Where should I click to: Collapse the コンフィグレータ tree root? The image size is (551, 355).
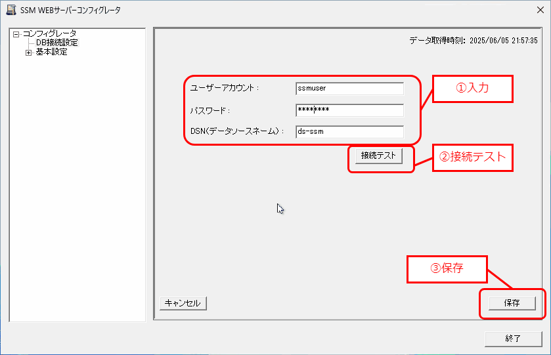pyautogui.click(x=16, y=34)
